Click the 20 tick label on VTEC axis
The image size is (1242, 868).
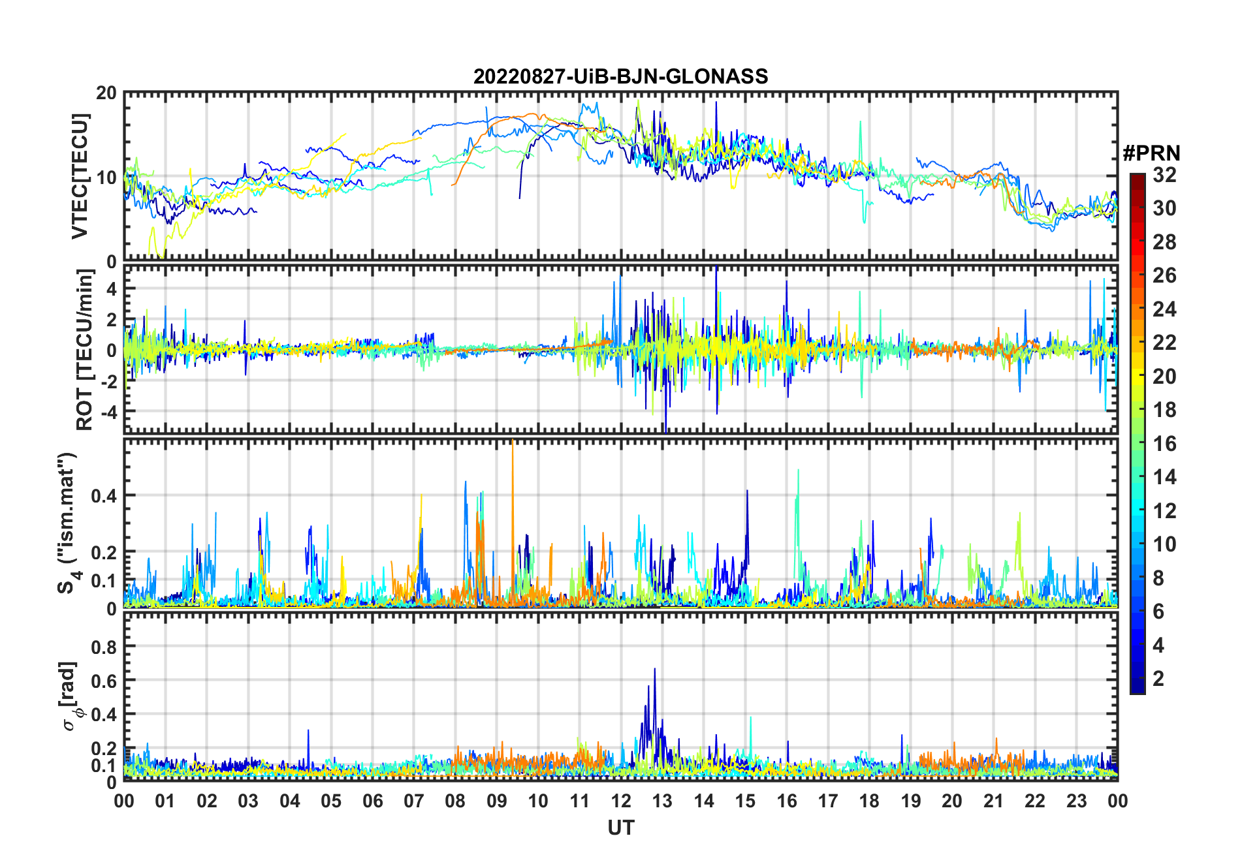tap(106, 93)
